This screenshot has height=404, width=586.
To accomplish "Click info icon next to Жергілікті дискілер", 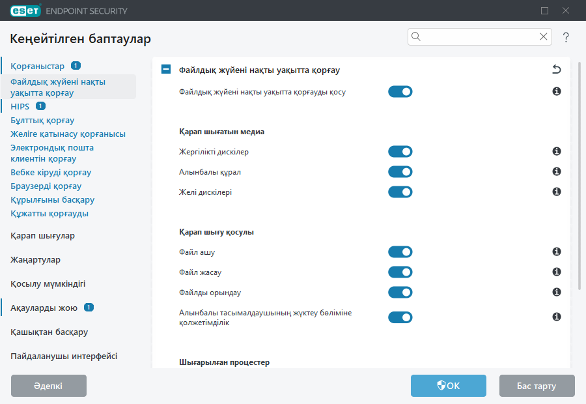I will coord(556,151).
